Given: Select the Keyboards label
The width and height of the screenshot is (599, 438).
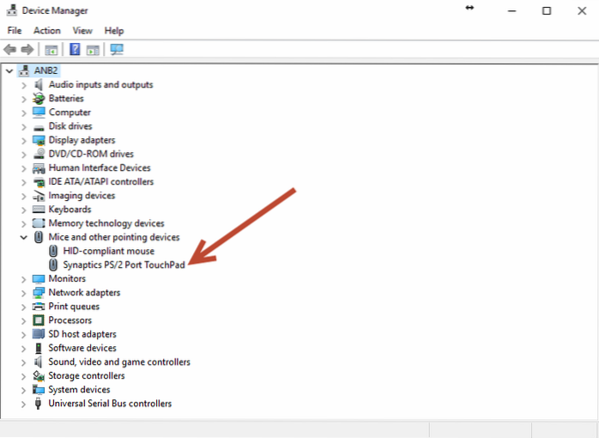Looking at the screenshot, I should click(x=70, y=209).
